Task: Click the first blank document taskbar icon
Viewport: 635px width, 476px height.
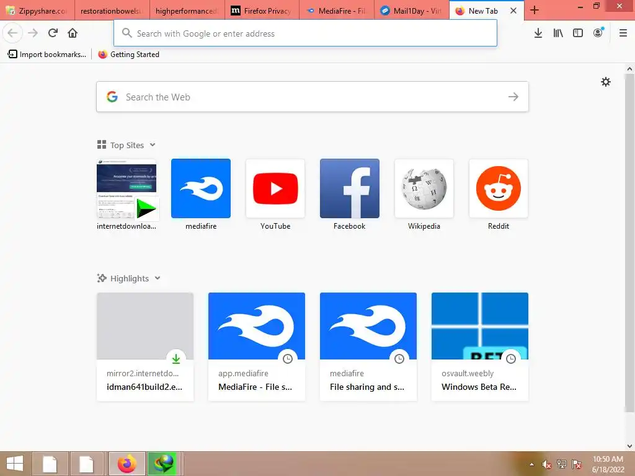Action: [50, 464]
